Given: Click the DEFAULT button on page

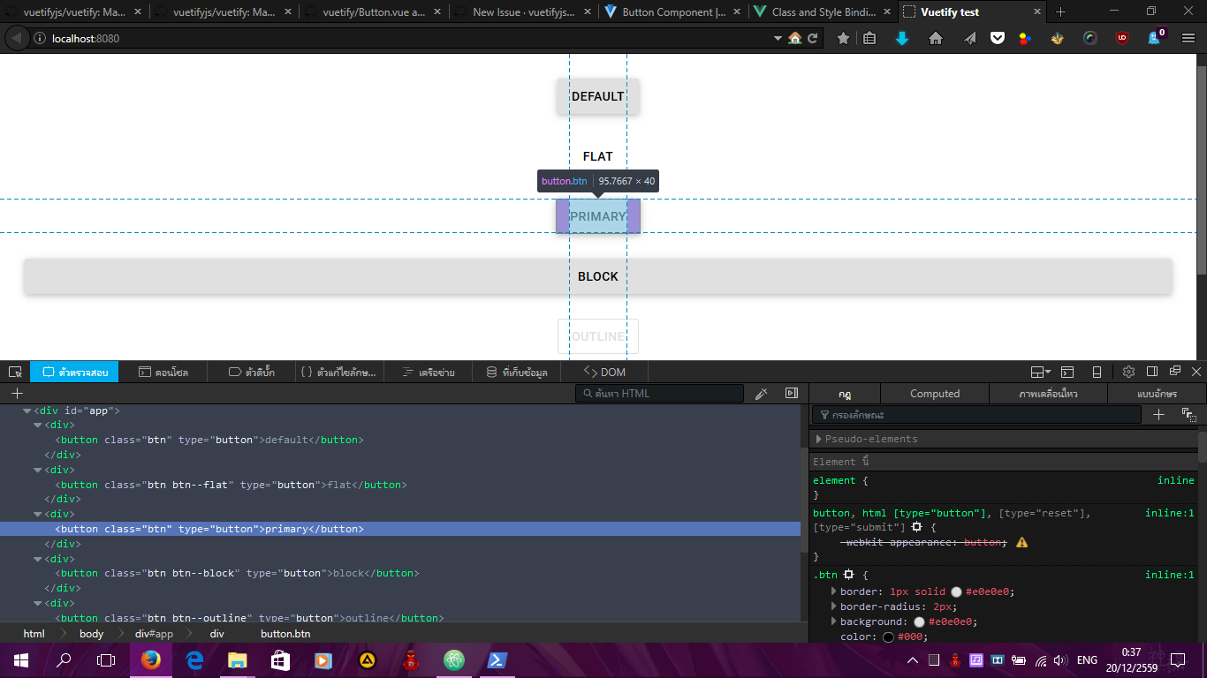Looking at the screenshot, I should [x=598, y=96].
